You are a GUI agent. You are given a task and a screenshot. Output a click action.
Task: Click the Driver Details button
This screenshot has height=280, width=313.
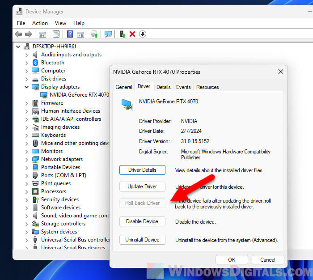coord(142,170)
